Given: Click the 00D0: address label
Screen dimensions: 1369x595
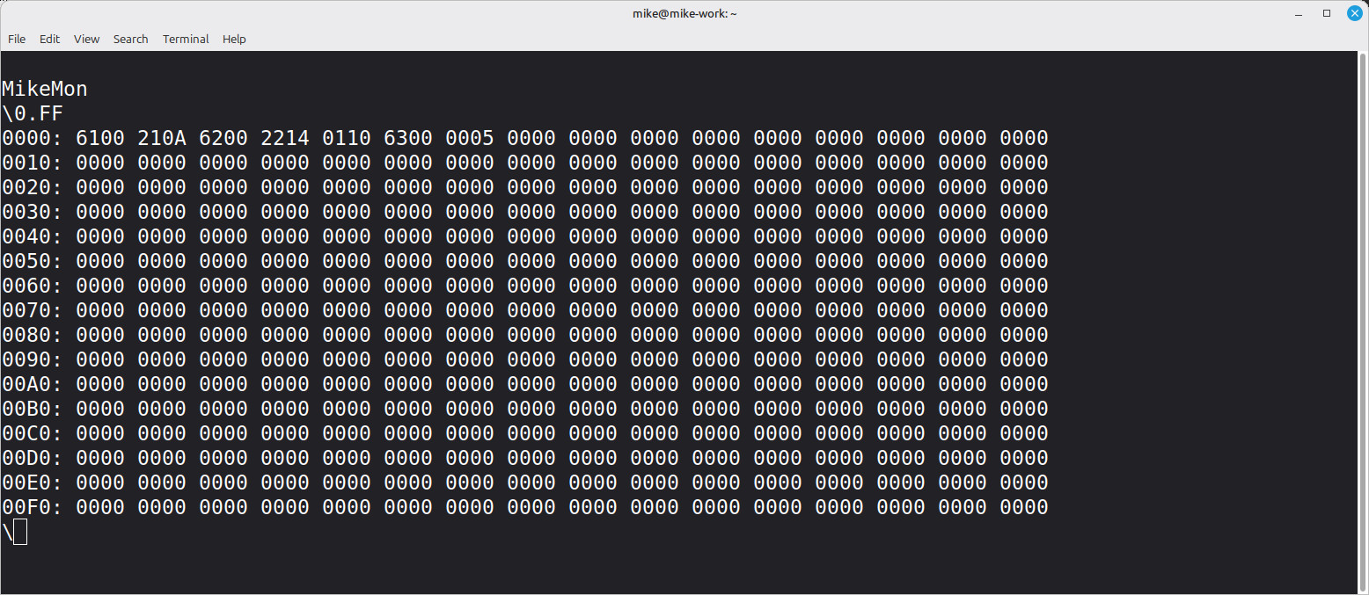Looking at the screenshot, I should tap(33, 458).
